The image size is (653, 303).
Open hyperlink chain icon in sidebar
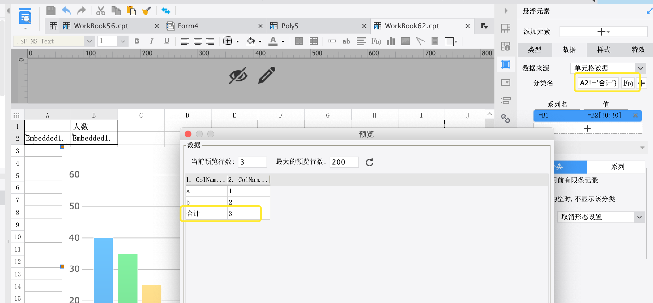[506, 118]
